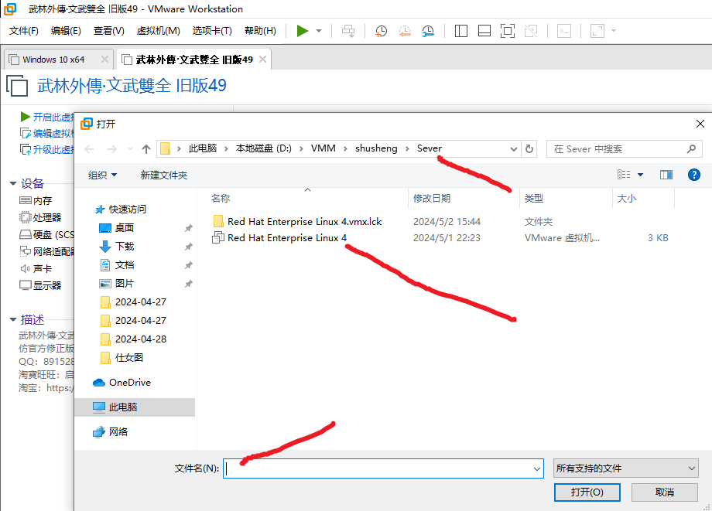
Task: Click the stretch guest toolbar icon
Action: [597, 31]
